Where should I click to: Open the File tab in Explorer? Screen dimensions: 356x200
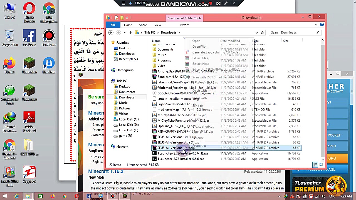pos(113,25)
